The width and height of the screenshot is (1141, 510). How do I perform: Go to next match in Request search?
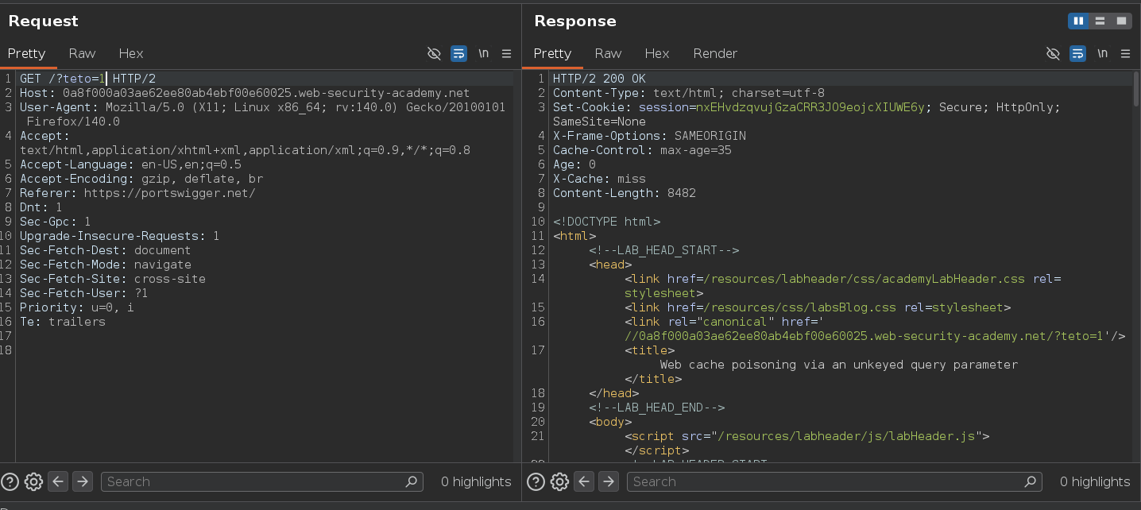[x=83, y=481]
